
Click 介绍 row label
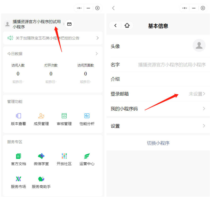click(x=115, y=79)
